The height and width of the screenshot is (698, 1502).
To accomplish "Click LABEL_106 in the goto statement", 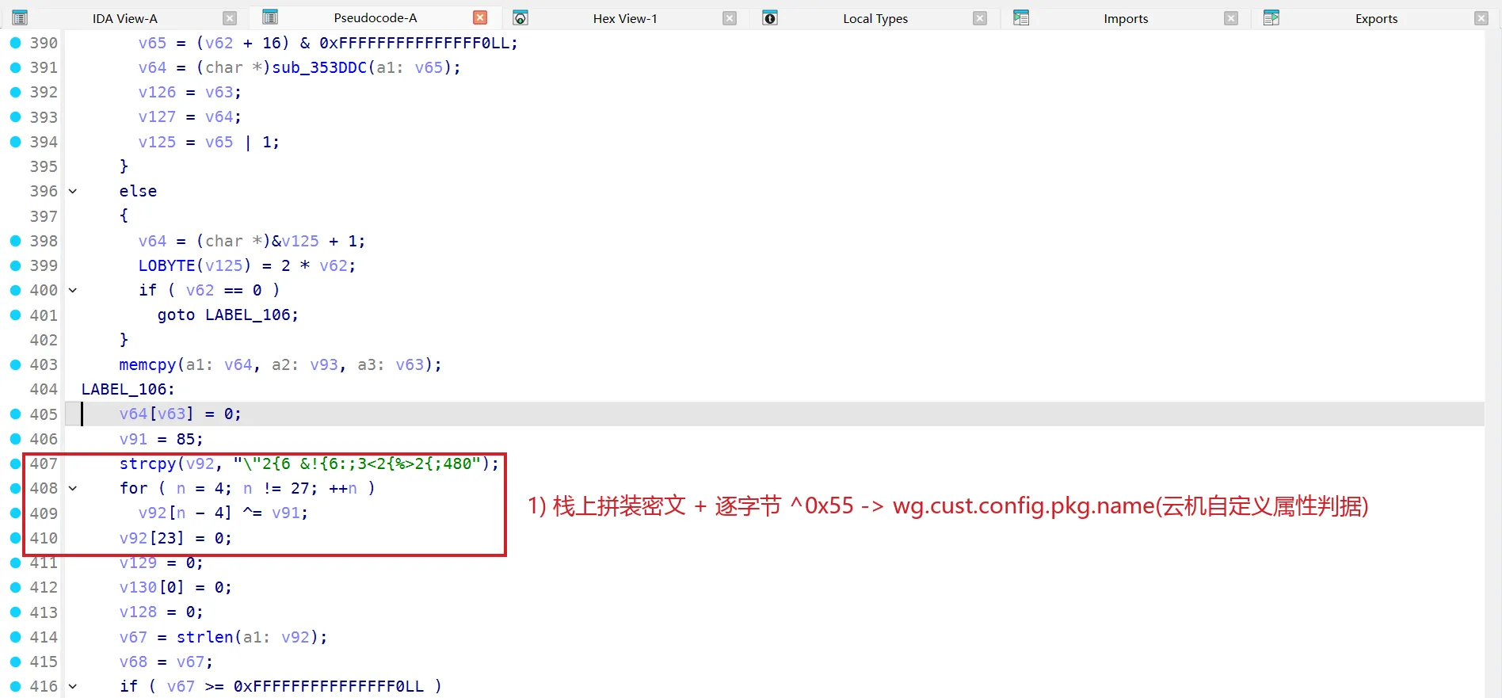I will click(x=247, y=315).
